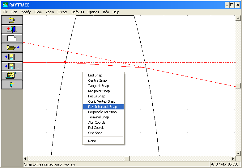Choose Centre Snap from the context menu
The width and height of the screenshot is (242, 168).
(x=103, y=80)
